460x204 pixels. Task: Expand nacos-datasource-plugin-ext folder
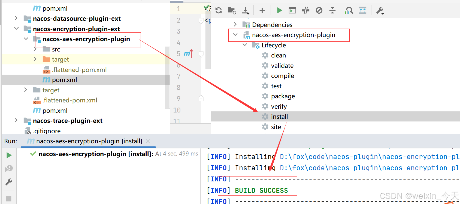(x=16, y=18)
